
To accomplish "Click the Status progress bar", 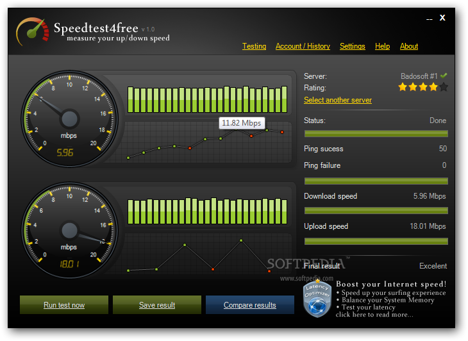I will [376, 134].
